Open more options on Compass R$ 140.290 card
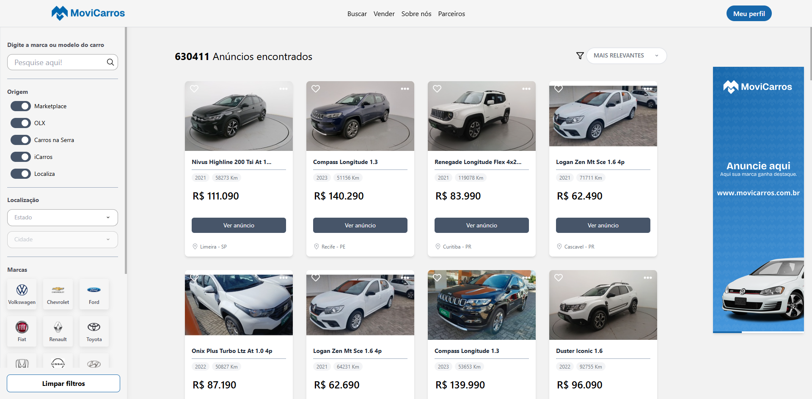 point(405,89)
